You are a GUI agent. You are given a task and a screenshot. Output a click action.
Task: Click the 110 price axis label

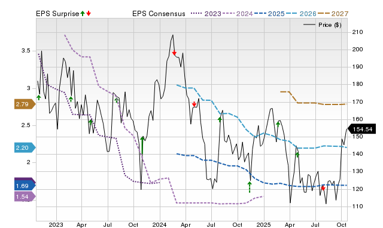[357, 207]
